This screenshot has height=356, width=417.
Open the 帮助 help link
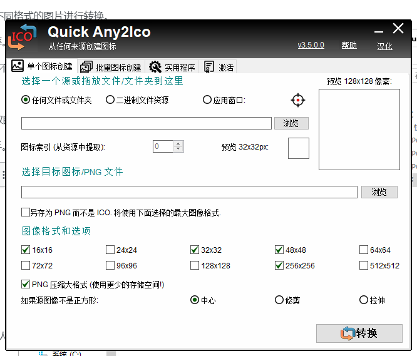349,45
